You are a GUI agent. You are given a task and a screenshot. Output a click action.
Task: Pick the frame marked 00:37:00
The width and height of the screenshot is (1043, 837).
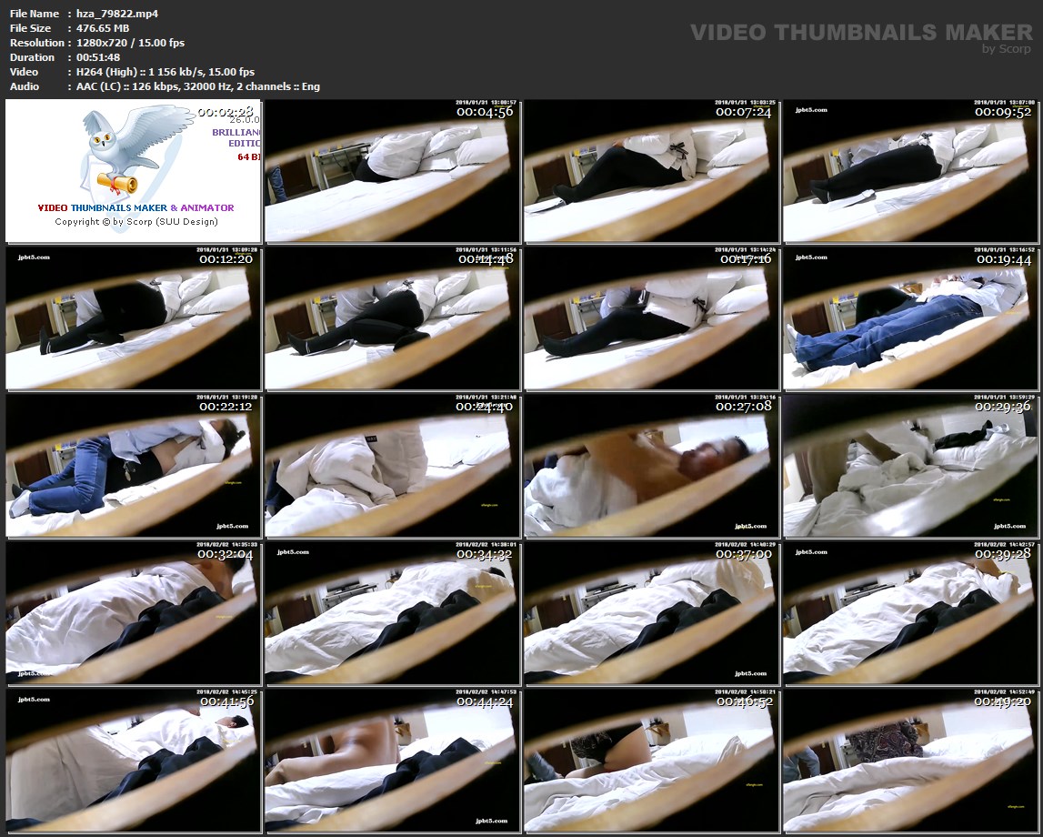tap(651, 613)
